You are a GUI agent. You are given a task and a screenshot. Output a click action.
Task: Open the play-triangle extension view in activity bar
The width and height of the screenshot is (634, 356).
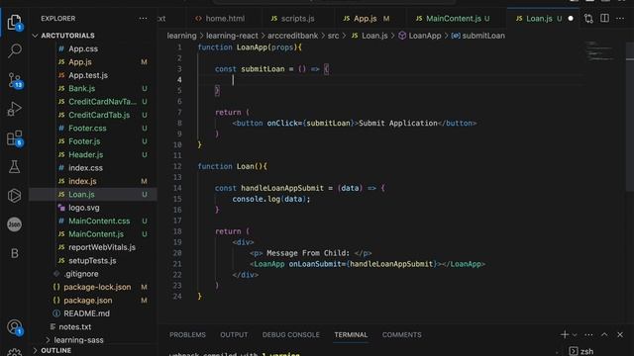coord(15,196)
